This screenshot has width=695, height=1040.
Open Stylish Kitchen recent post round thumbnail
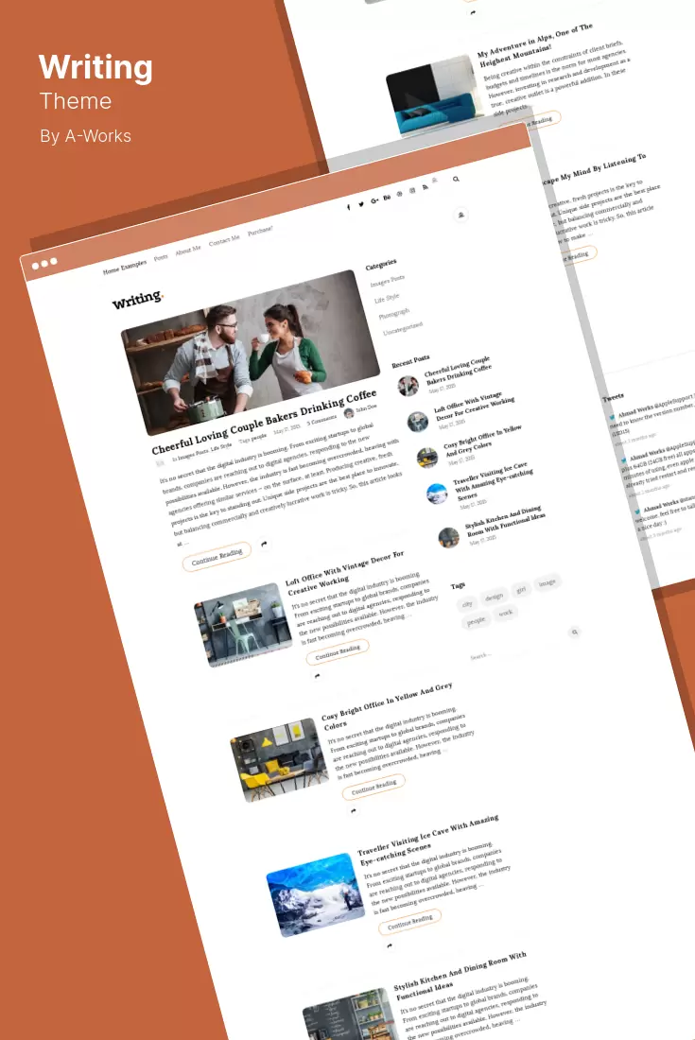point(448,537)
